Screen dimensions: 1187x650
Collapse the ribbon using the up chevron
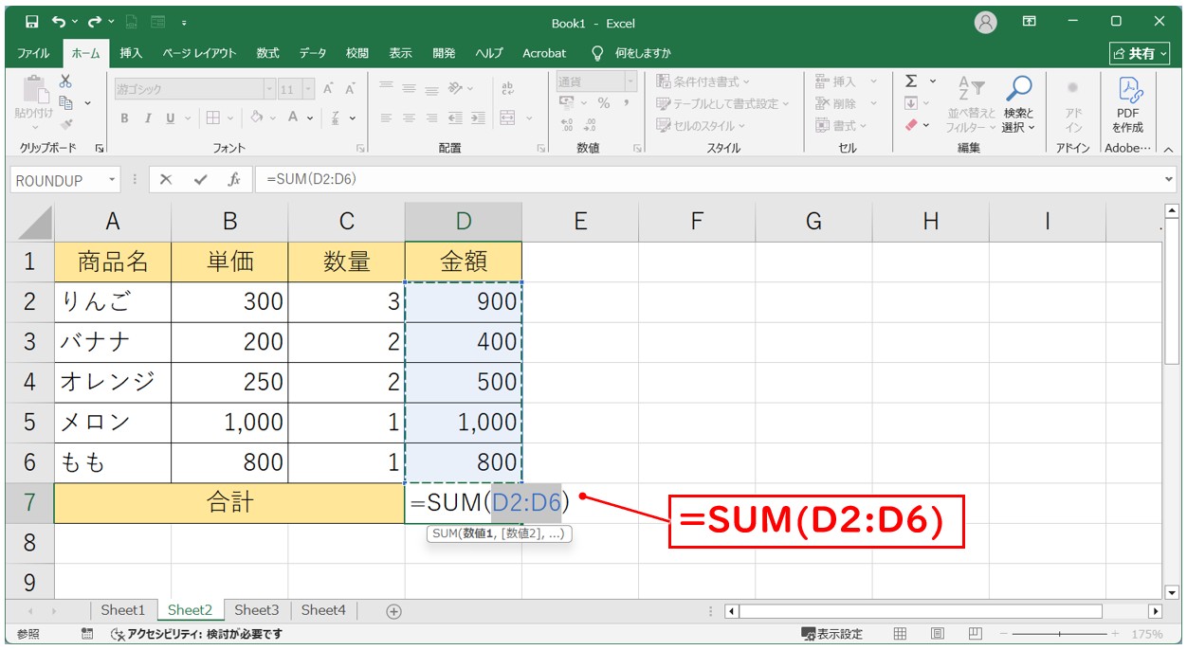1168,149
